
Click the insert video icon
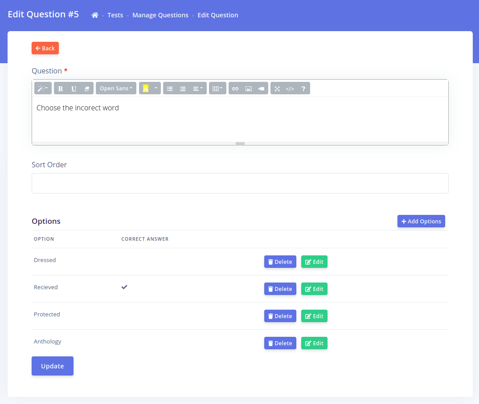262,89
